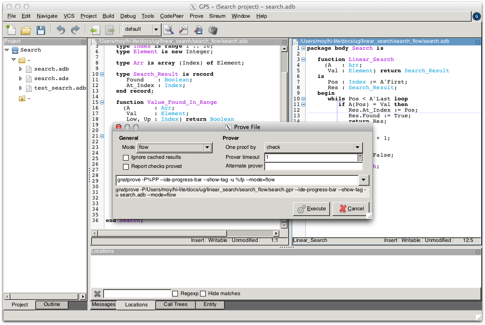Collapse the line 1 package body fold in search.adb
The width and height of the screenshot is (485, 325).
(x=304, y=48)
